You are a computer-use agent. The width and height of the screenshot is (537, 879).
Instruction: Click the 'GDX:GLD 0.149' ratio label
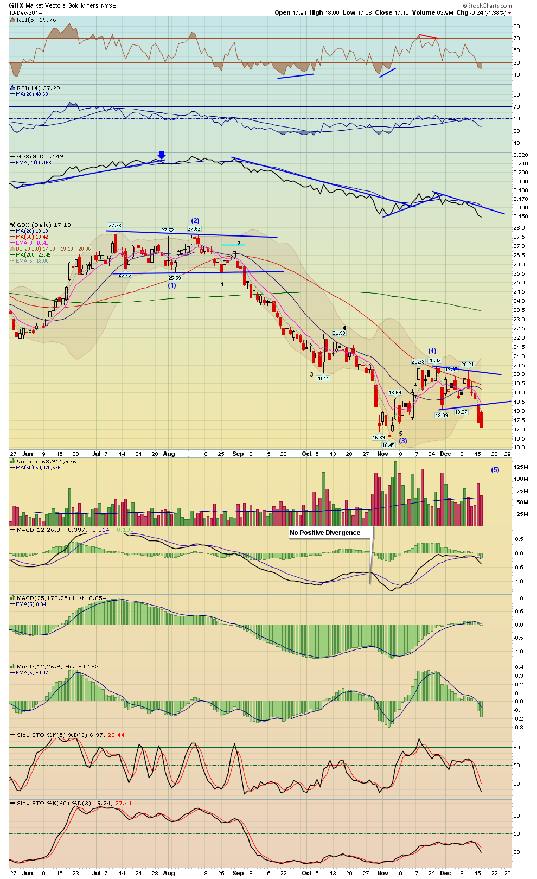(40, 156)
